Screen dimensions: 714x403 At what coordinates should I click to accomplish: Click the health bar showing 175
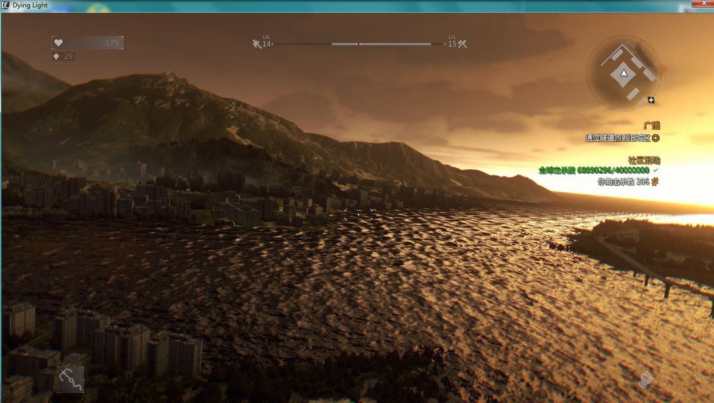click(87, 43)
